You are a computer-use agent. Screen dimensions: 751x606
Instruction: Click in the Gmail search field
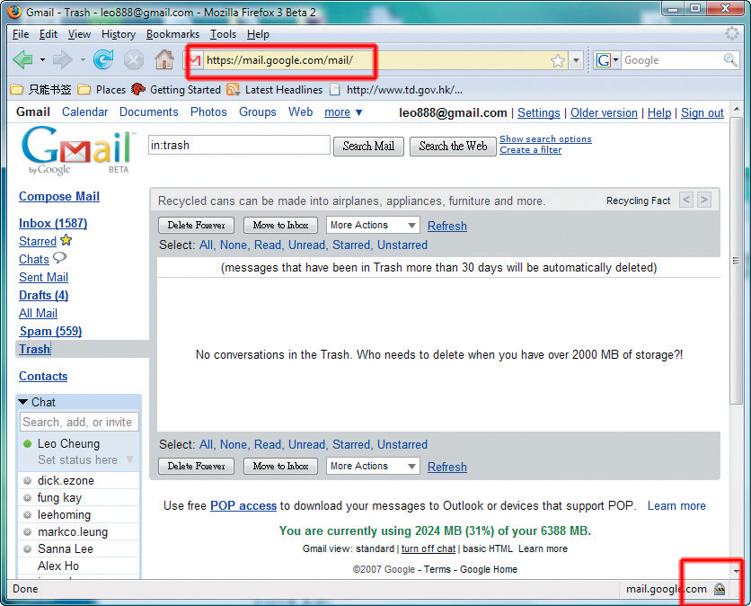point(239,146)
